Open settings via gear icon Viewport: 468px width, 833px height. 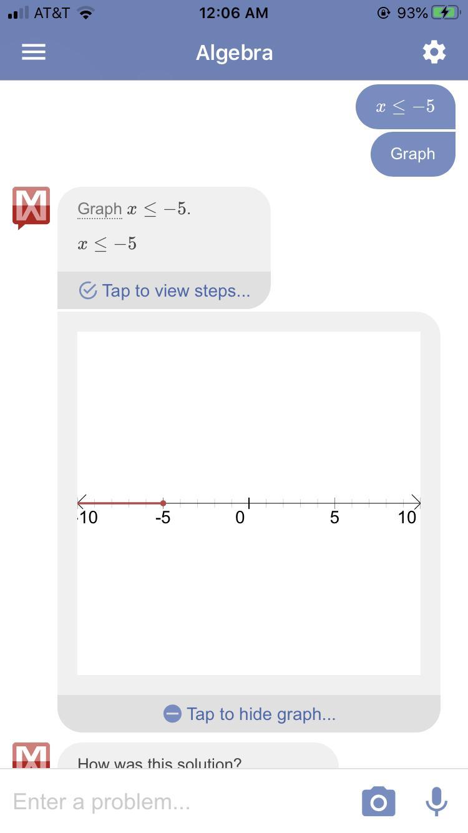pos(434,52)
